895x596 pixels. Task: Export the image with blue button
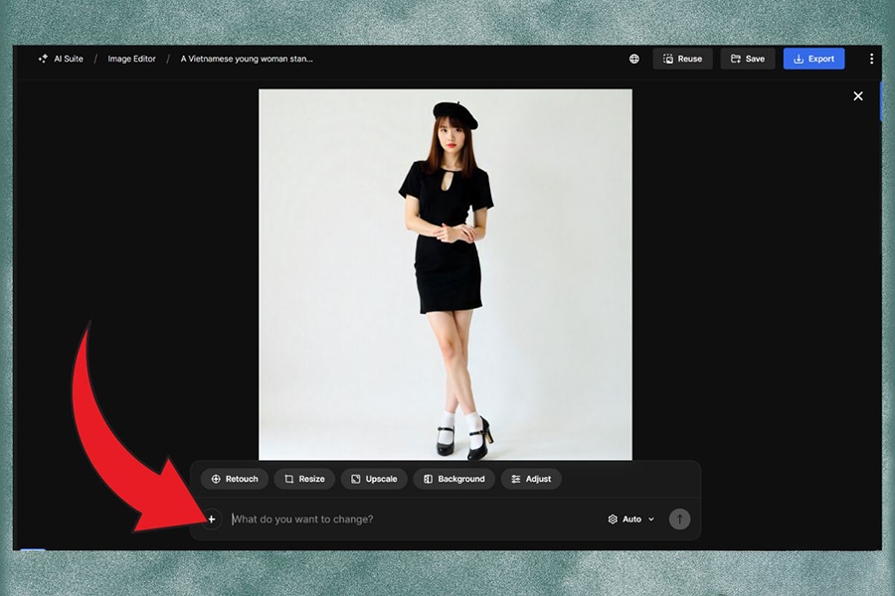pos(813,59)
